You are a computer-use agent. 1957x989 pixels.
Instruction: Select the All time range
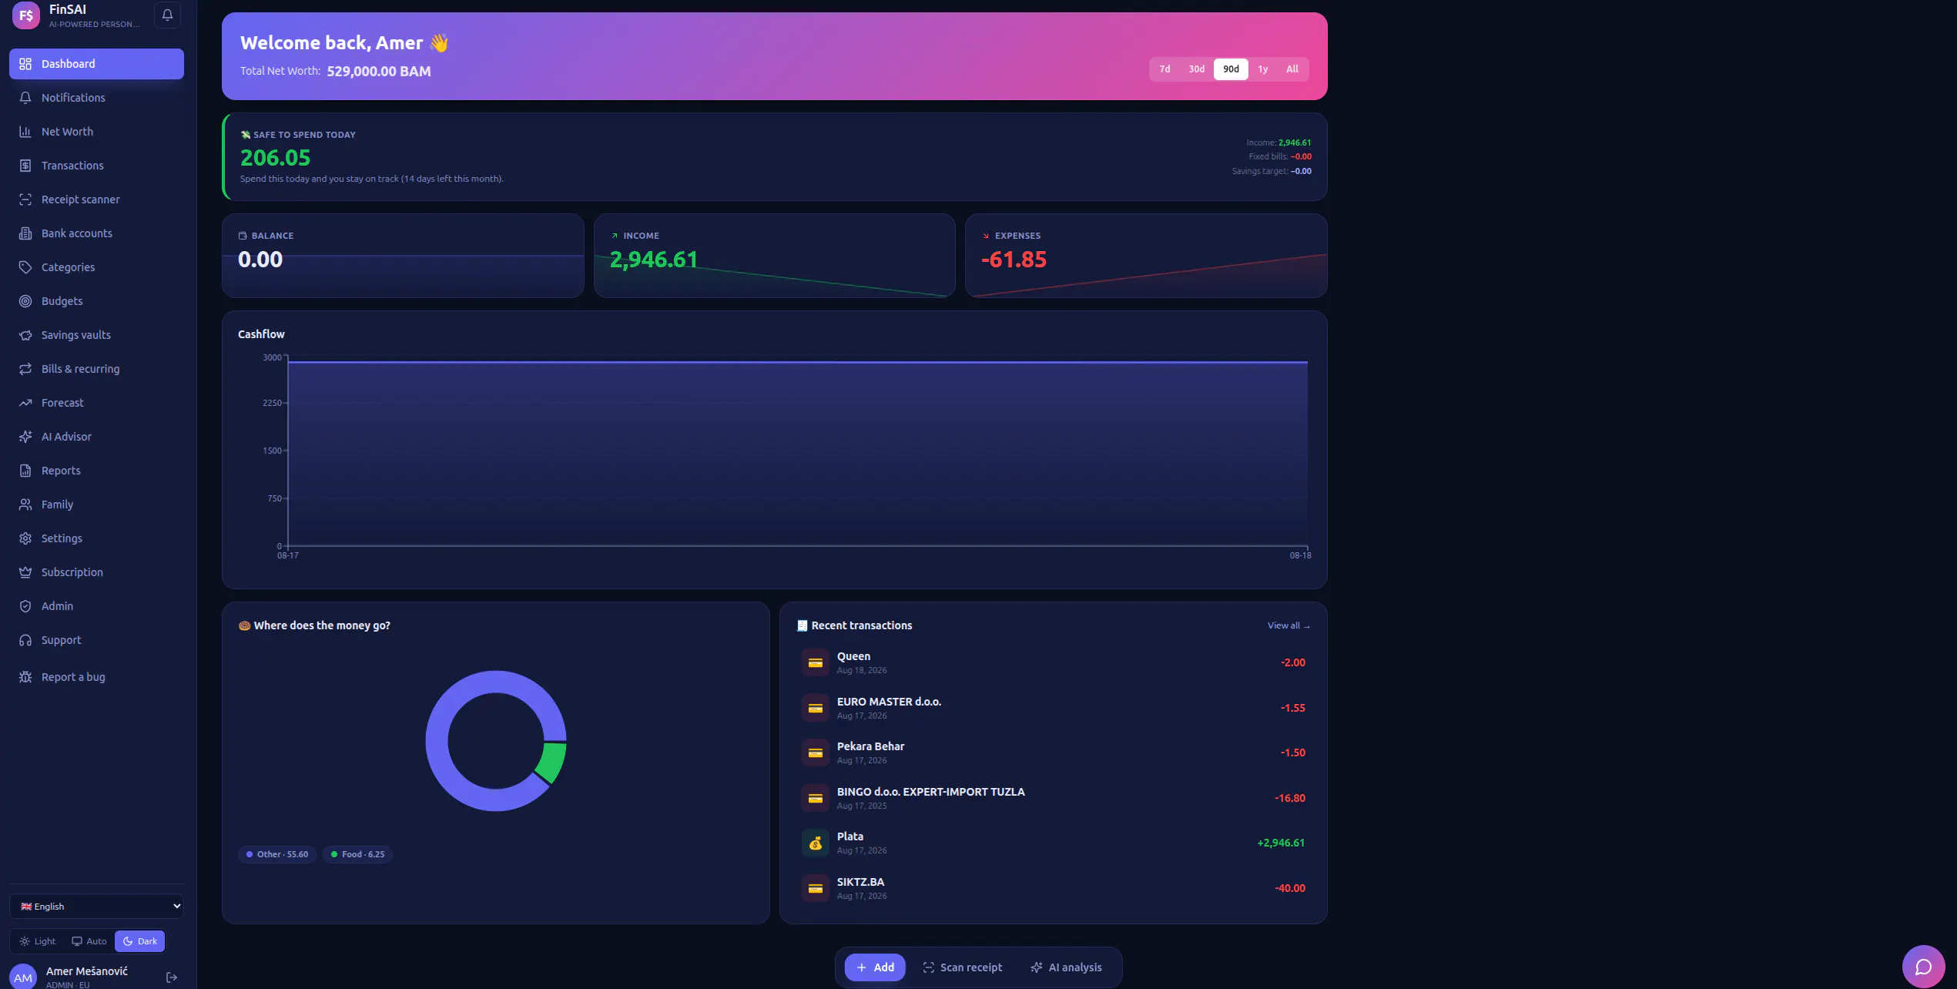tap(1292, 69)
